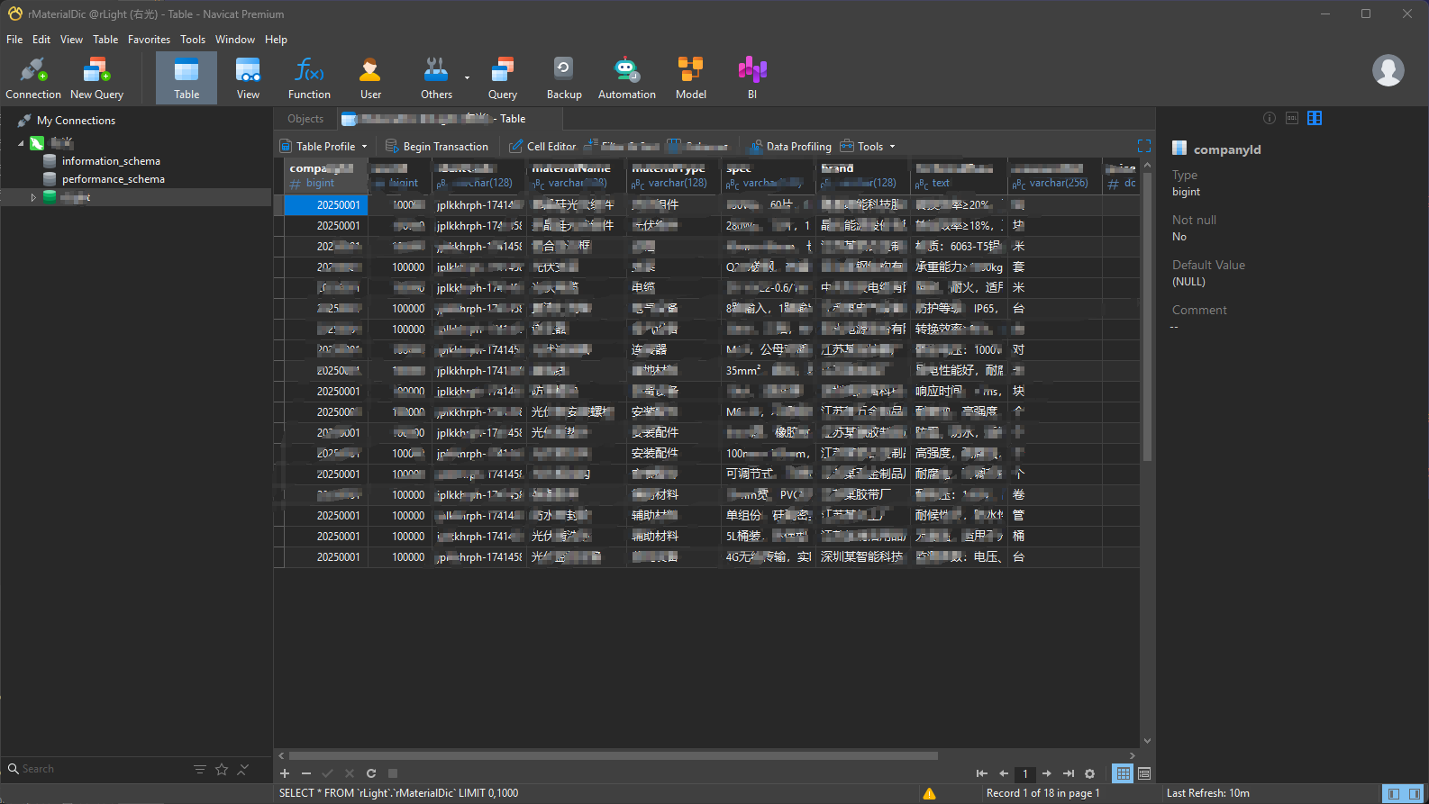Click the horizontal scrollbar under the data grid
The width and height of the screenshot is (1429, 804).
(x=613, y=756)
